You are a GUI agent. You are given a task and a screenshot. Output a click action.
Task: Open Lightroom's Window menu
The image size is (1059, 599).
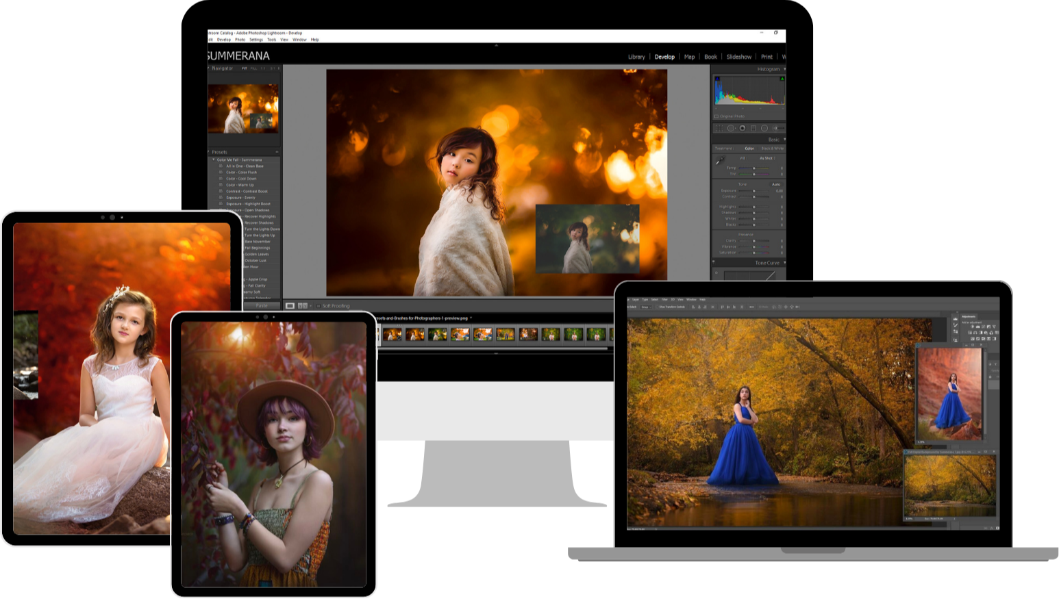click(x=299, y=40)
